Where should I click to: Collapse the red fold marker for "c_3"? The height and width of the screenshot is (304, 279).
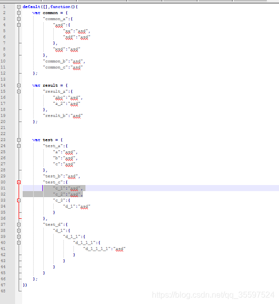click(19, 200)
